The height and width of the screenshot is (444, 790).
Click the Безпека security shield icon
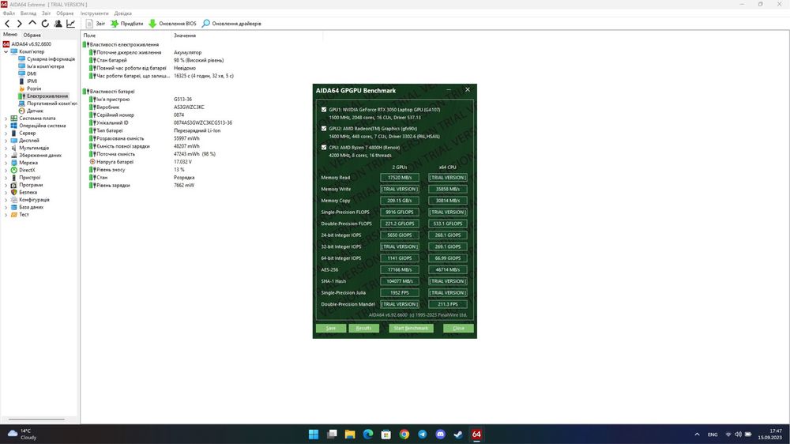pyautogui.click(x=13, y=193)
